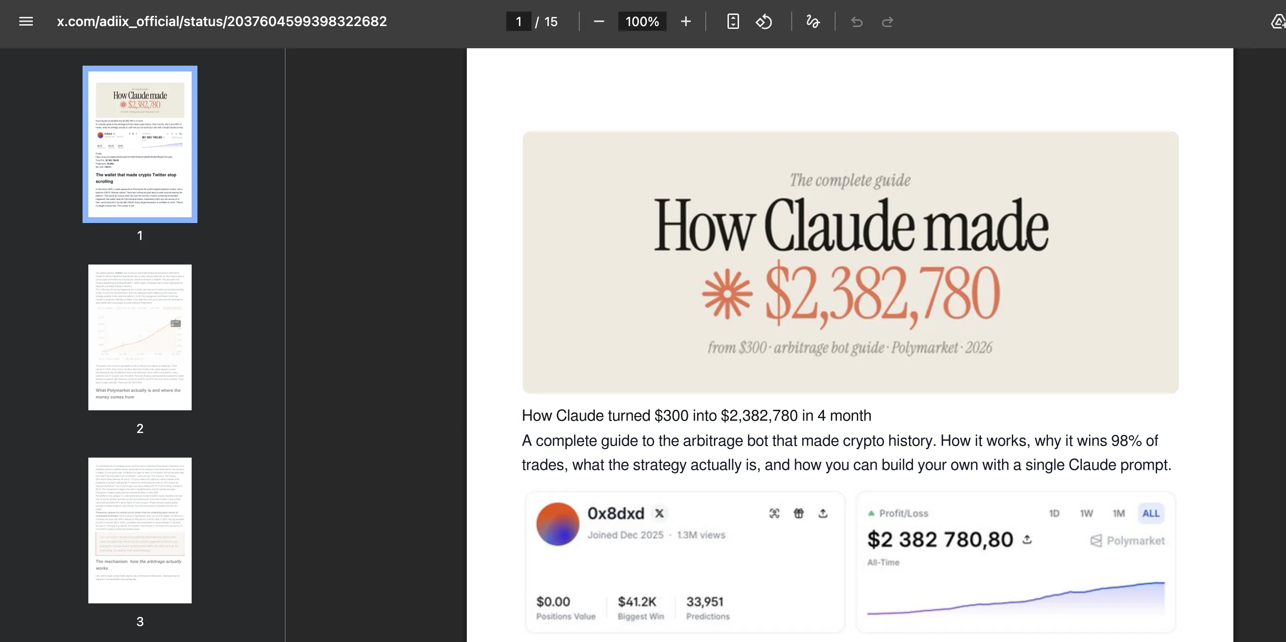This screenshot has width=1286, height=642.
Task: Click the X icon next to 0x8dxd
Action: coord(659,513)
